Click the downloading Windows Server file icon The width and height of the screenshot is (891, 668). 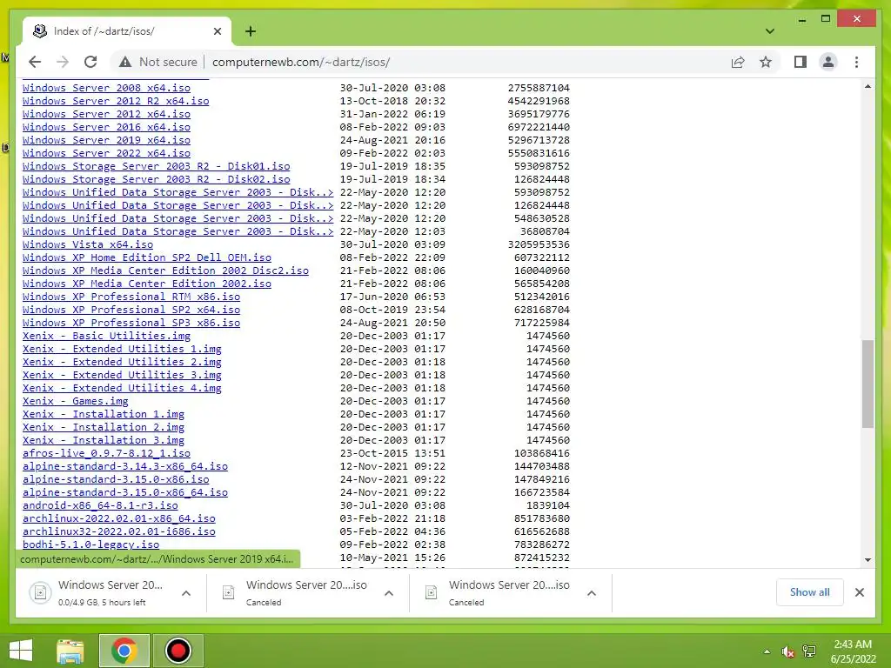40,593
